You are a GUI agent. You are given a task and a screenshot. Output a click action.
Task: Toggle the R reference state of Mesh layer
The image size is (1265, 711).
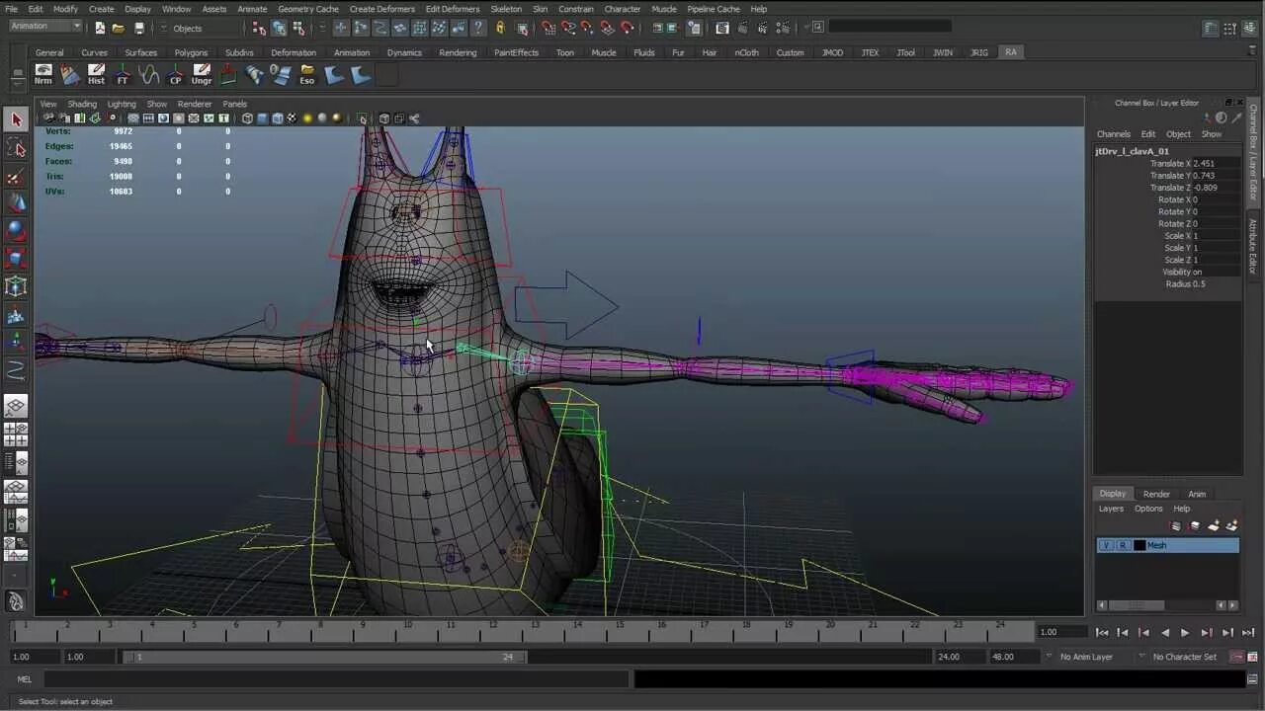(1122, 545)
